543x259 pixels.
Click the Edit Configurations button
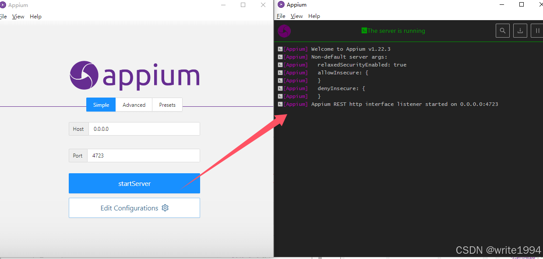pos(134,208)
